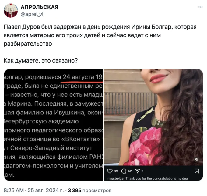The height and width of the screenshot is (196, 207).
Task: Unmute video with the muted speaker icon
Action: pos(197,159)
